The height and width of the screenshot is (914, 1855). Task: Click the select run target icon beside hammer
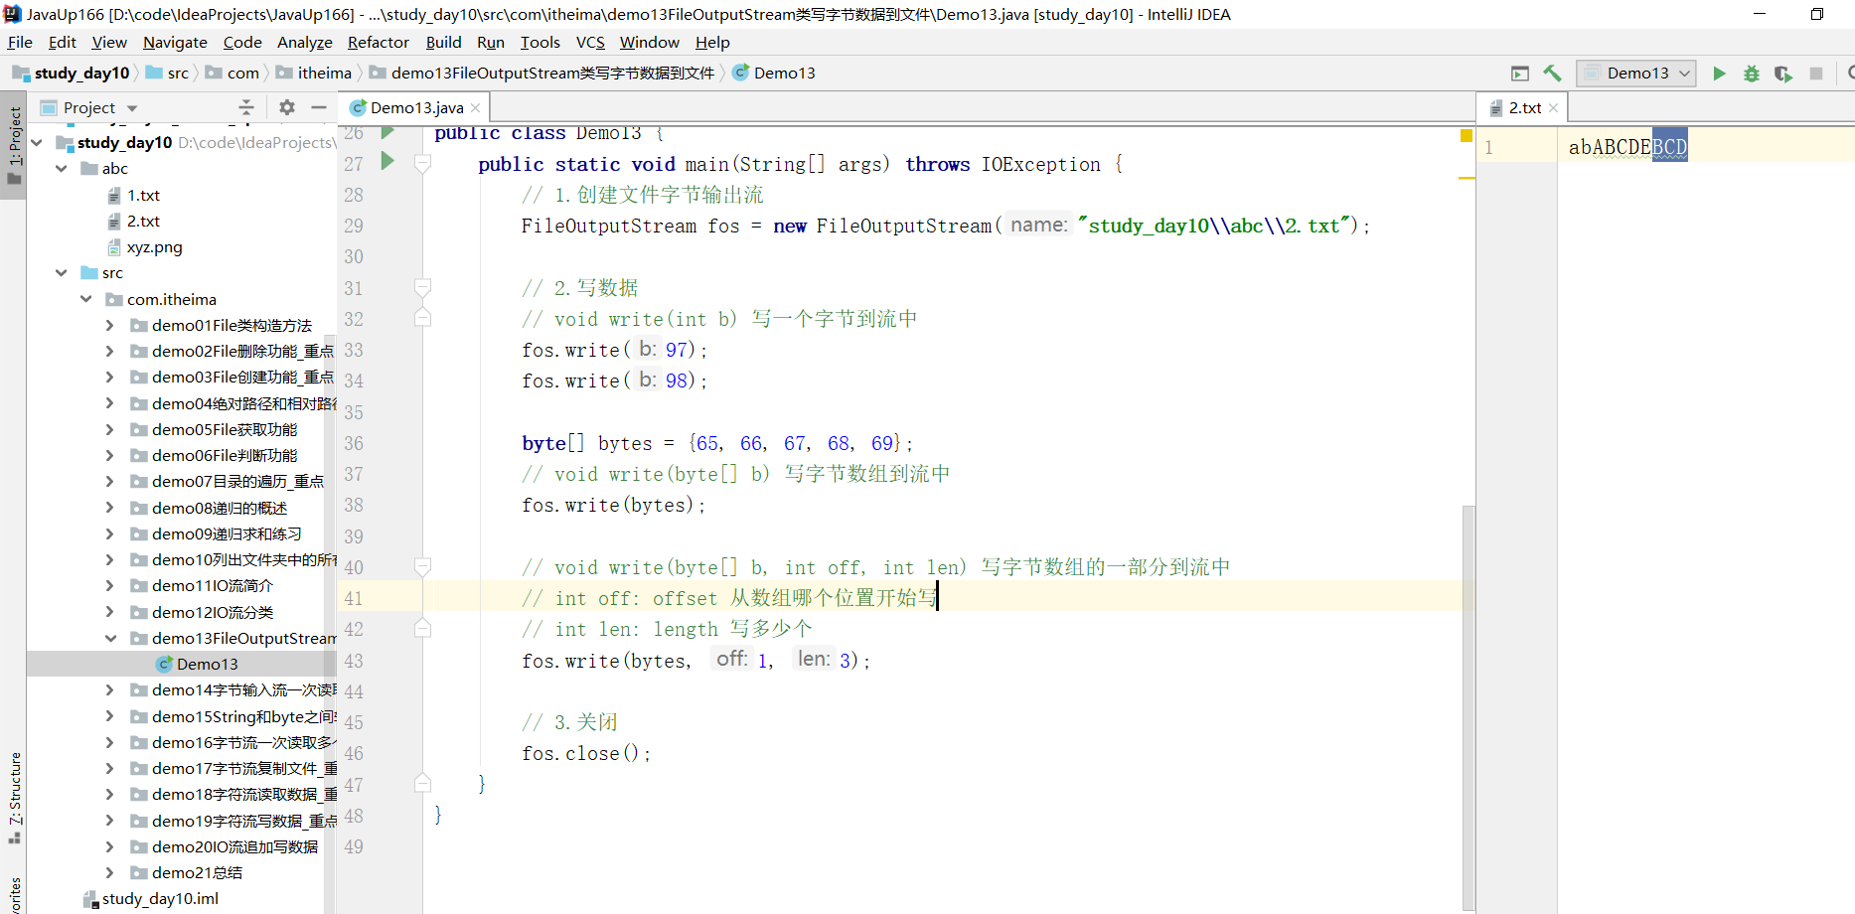tap(1520, 74)
